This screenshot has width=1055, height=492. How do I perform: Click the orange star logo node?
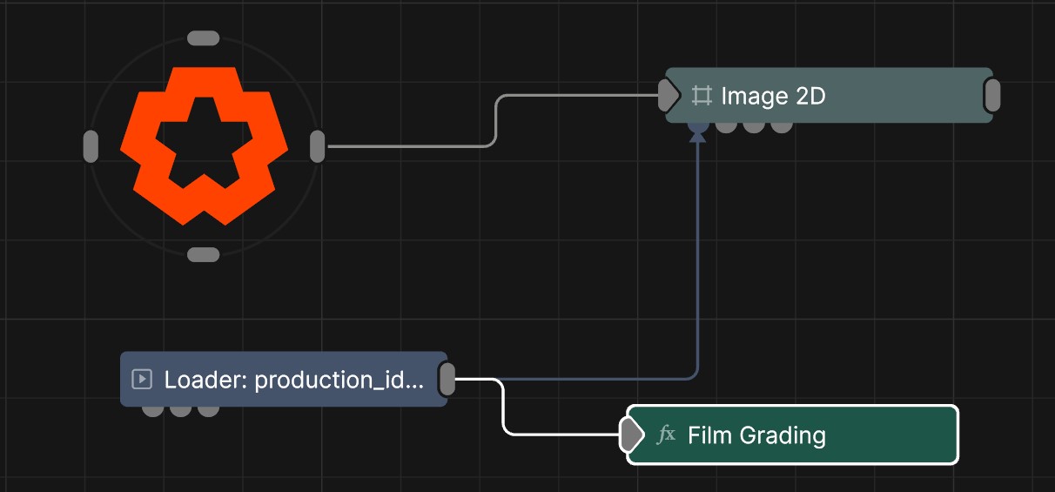(x=204, y=145)
